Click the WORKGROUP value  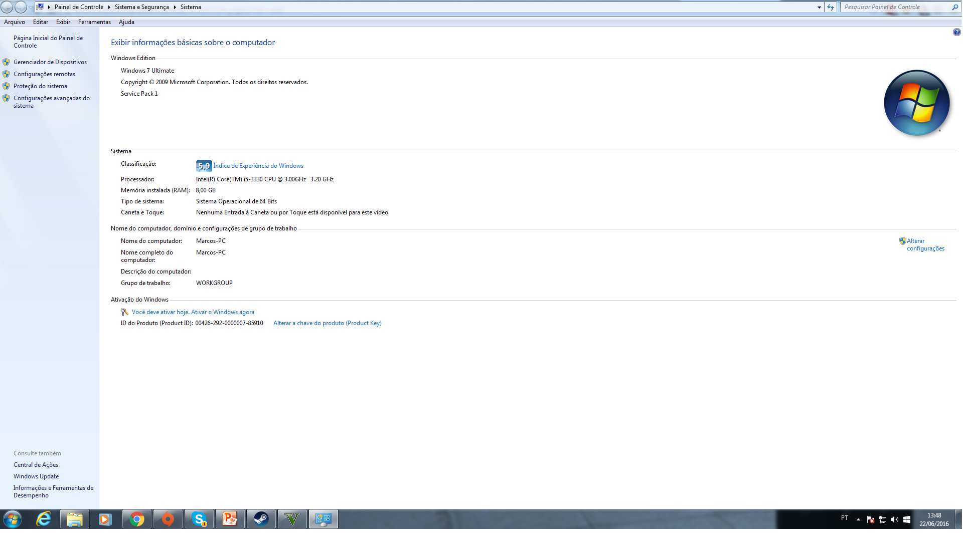click(x=214, y=283)
